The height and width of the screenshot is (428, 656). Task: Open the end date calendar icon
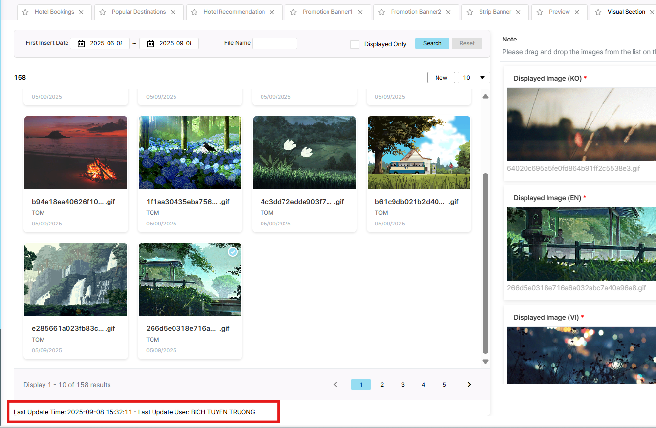click(x=151, y=43)
